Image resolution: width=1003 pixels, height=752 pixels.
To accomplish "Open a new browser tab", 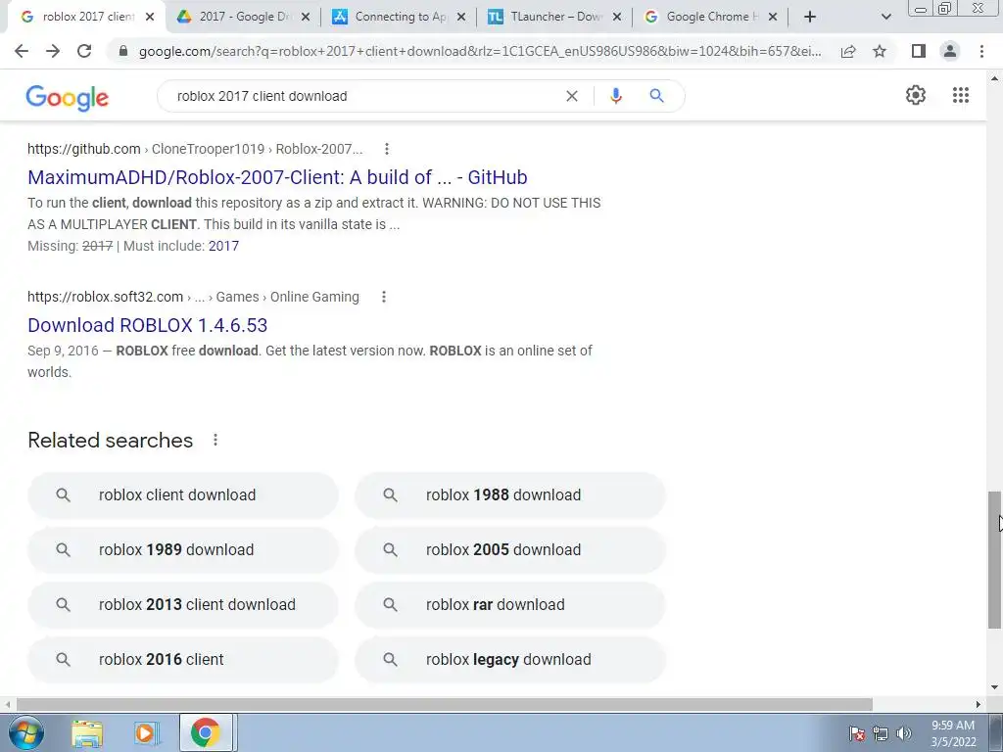I will 810,18.
